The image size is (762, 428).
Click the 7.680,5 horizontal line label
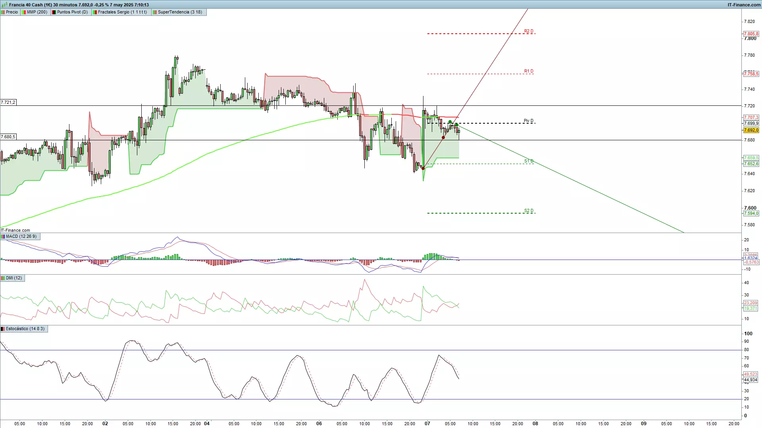(8, 137)
